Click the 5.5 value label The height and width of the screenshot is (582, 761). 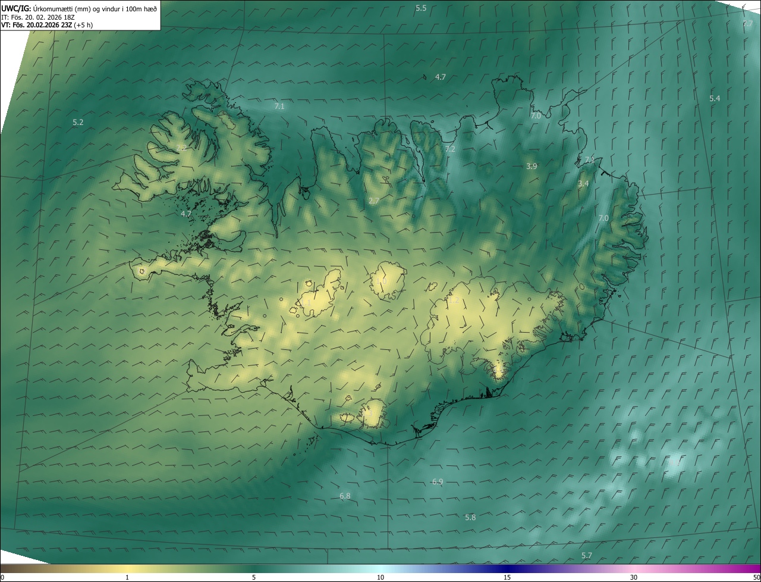pyautogui.click(x=421, y=8)
